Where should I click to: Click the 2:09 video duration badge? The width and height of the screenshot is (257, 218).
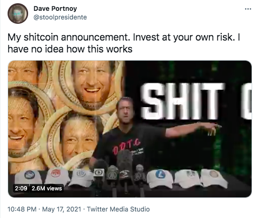(x=21, y=188)
